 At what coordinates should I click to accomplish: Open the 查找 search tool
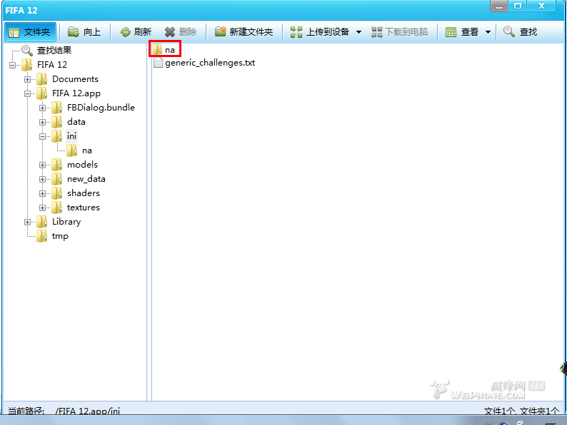point(520,32)
